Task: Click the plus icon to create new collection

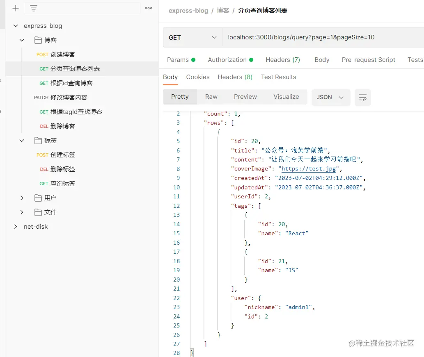Action: (16, 8)
